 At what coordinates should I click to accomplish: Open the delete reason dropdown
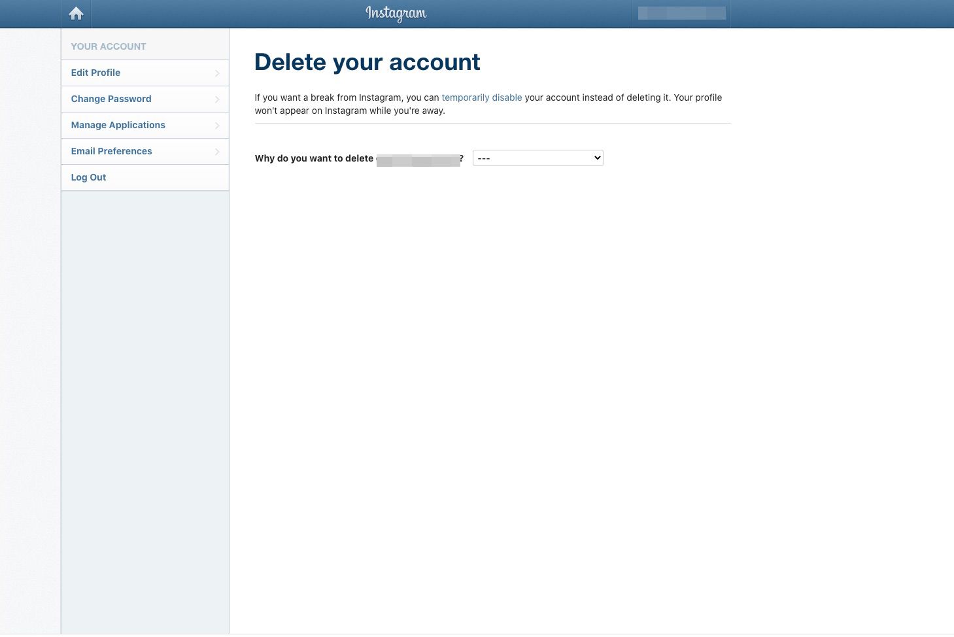538,158
